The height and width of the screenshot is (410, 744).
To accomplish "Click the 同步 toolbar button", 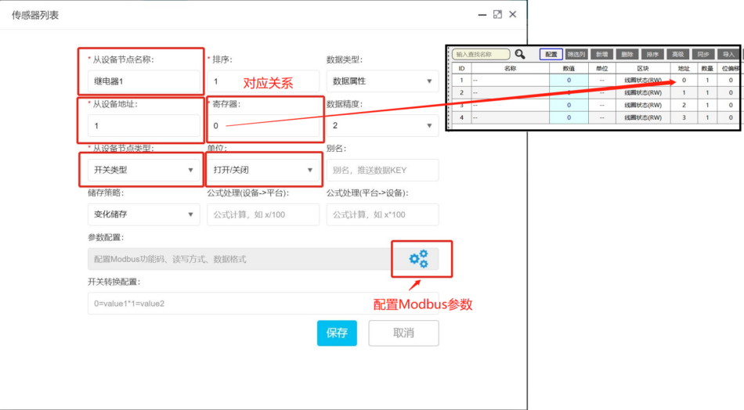I will click(x=703, y=55).
